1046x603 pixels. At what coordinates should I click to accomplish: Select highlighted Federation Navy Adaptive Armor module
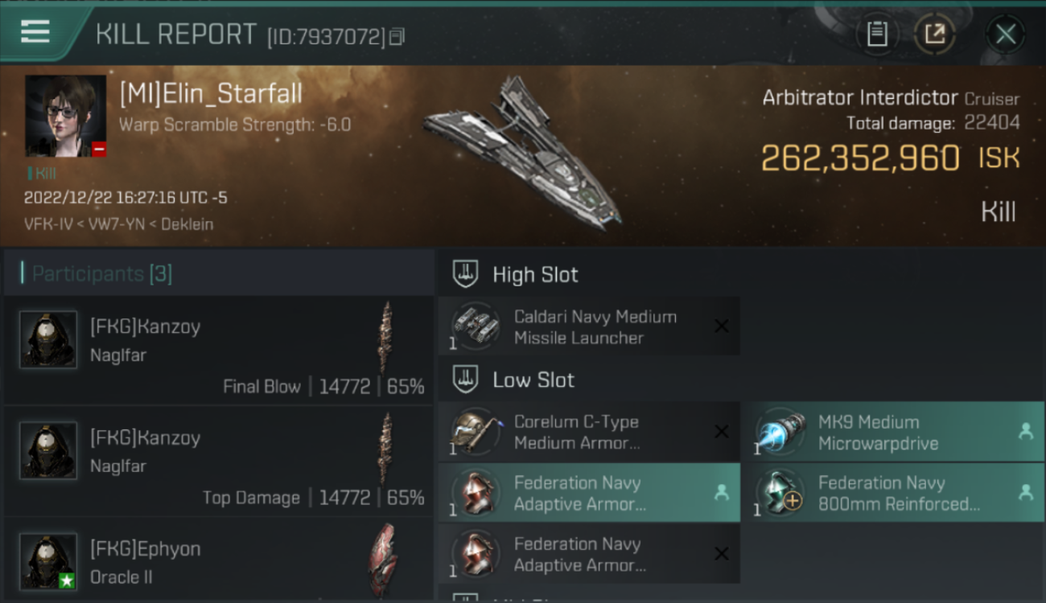coord(589,493)
